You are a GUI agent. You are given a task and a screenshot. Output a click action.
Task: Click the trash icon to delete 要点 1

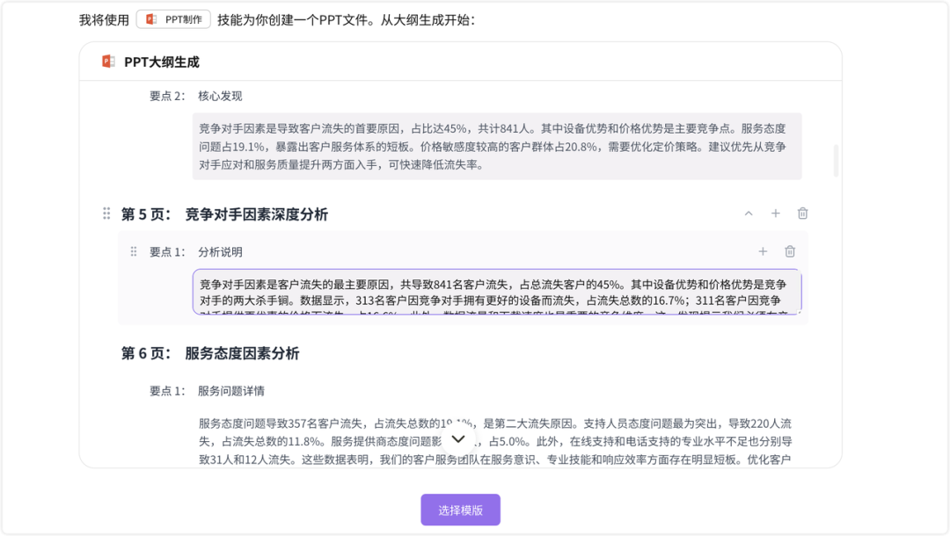pos(790,251)
